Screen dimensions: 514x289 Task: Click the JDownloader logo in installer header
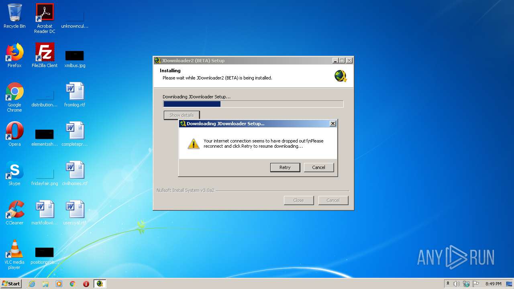coord(341,76)
